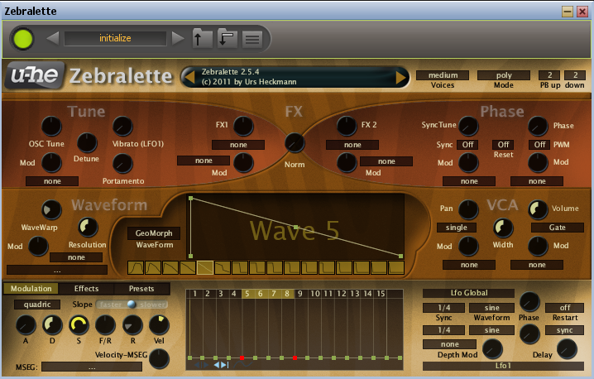Toggle the LFO Restart off switch
The height and width of the screenshot is (379, 594).
564,308
